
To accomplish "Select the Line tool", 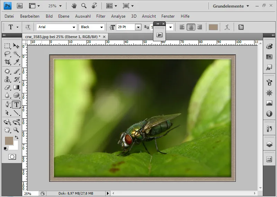I will click(16, 113).
